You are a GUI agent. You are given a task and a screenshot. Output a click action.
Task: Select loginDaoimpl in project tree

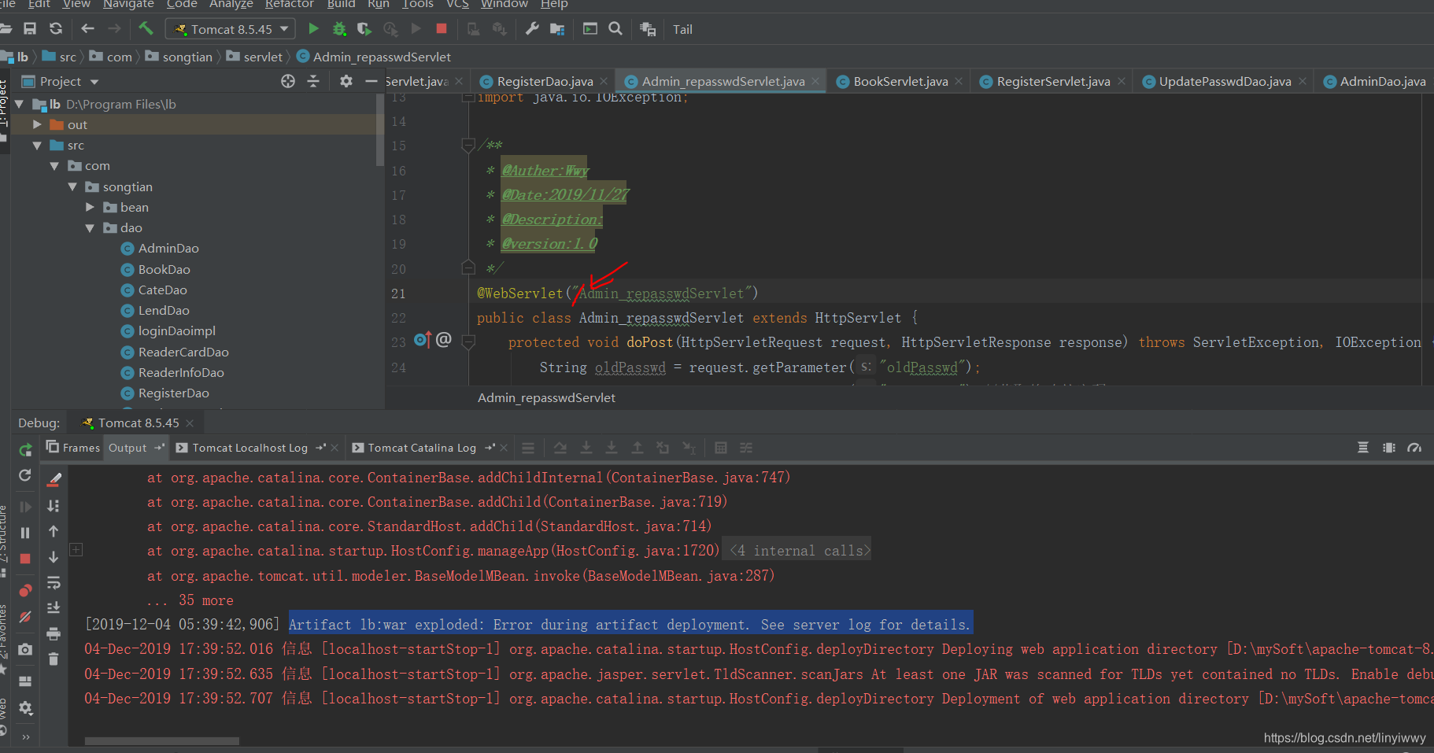[x=176, y=331]
